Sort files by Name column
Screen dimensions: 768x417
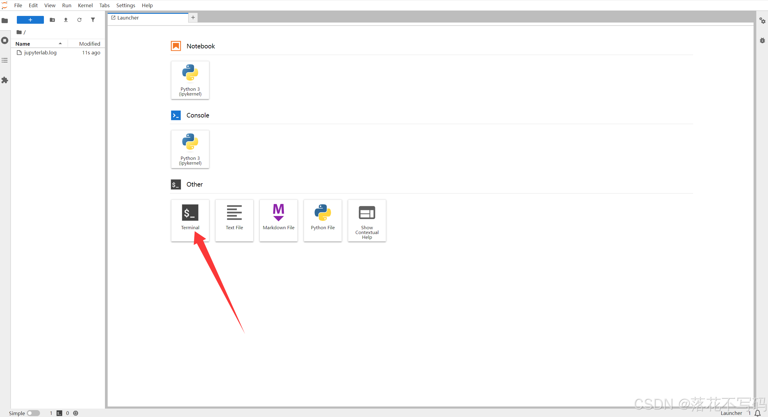click(x=23, y=44)
